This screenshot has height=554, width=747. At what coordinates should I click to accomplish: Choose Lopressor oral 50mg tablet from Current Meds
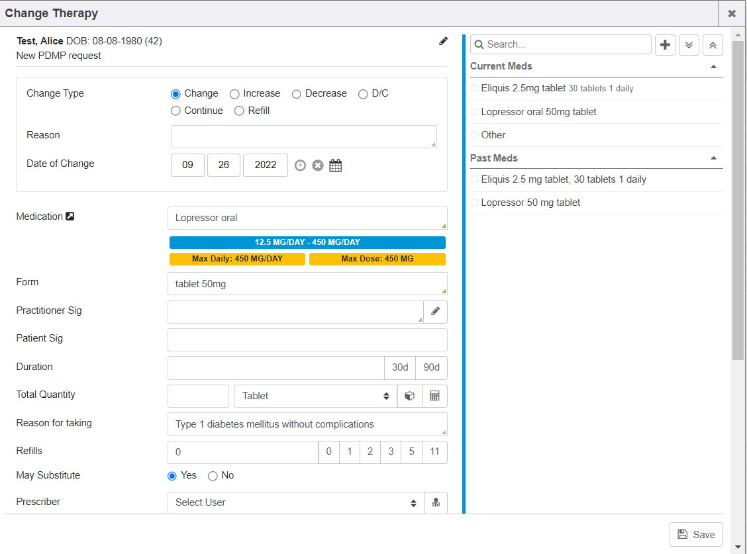coord(538,112)
